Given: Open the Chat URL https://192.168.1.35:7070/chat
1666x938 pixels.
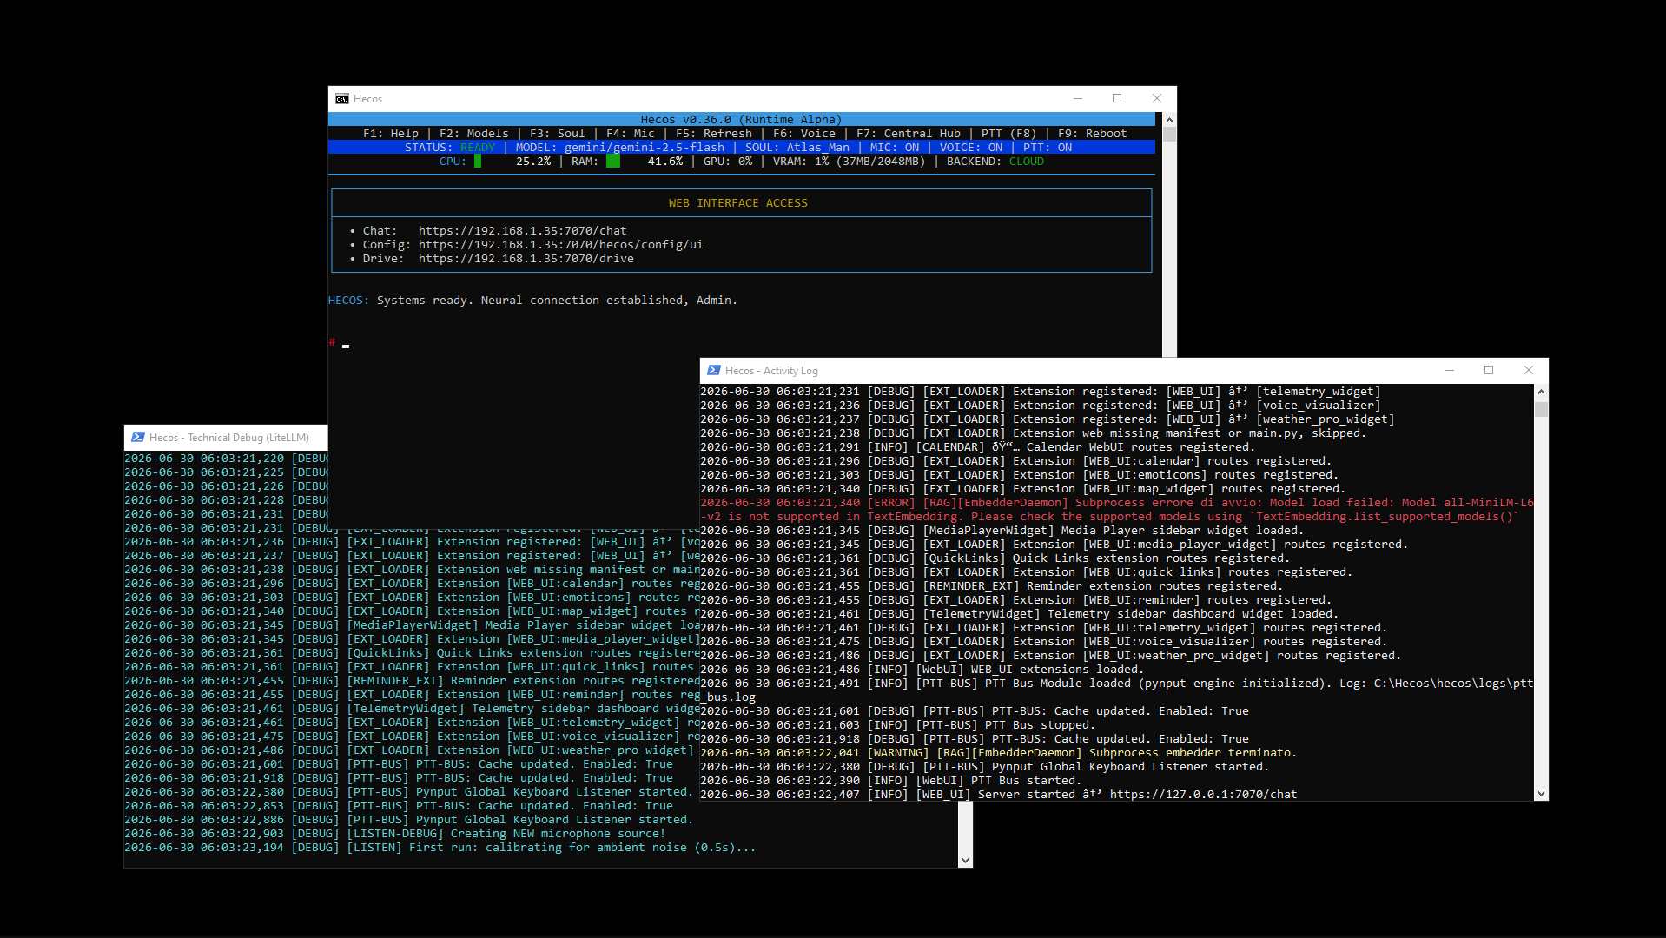Looking at the screenshot, I should [523, 231].
